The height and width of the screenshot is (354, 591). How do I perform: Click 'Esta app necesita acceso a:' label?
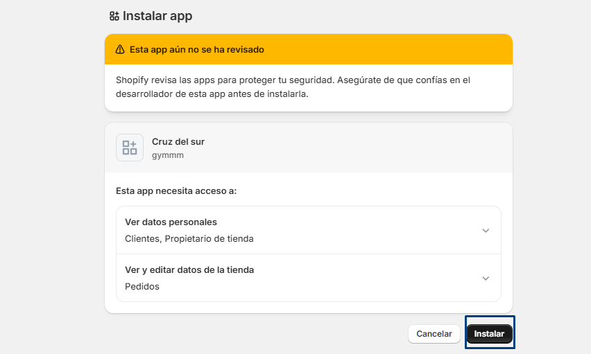176,191
